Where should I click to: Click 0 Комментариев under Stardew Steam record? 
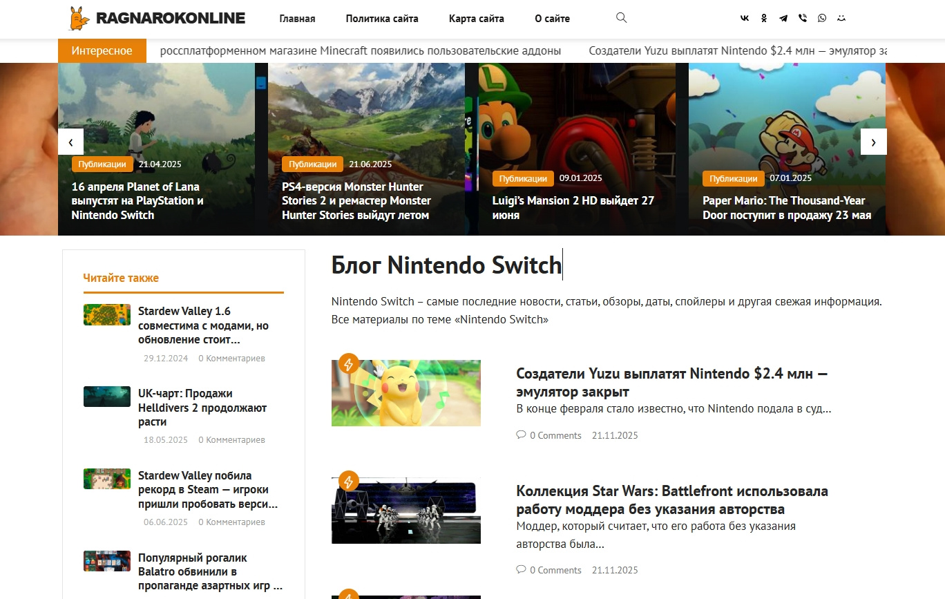coord(231,522)
